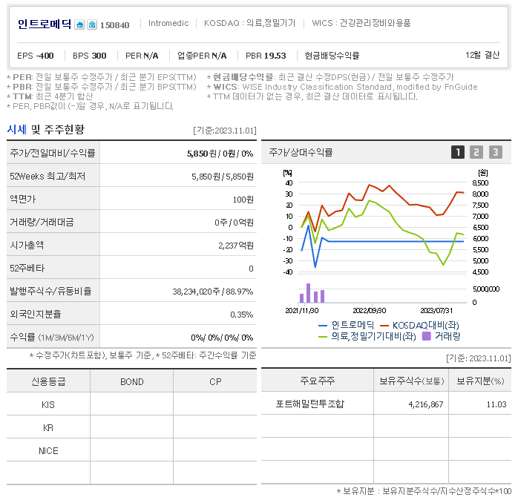Click the 거래량 purple legend swatch
The image size is (518, 503).
pyautogui.click(x=427, y=337)
